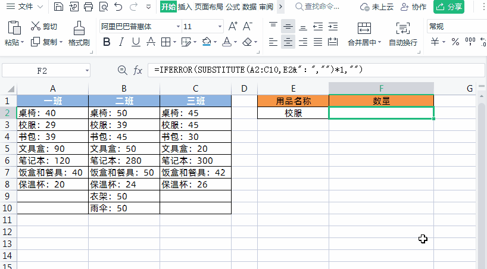Expand the Borders dropdown arrow

[x=174, y=42]
